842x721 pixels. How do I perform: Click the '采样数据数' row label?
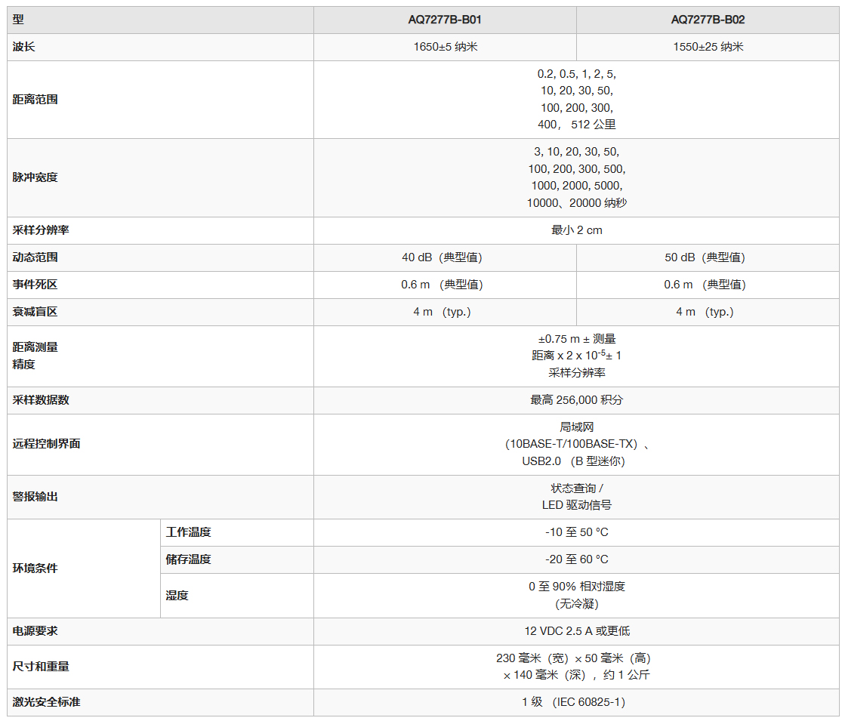click(x=41, y=400)
